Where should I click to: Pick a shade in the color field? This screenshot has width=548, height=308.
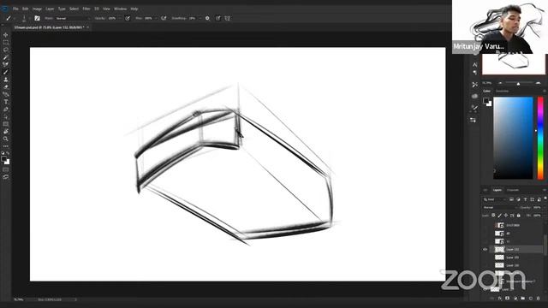tap(513, 138)
